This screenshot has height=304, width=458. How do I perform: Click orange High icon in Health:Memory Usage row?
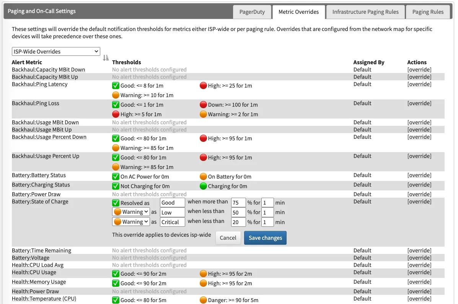tap(203, 283)
